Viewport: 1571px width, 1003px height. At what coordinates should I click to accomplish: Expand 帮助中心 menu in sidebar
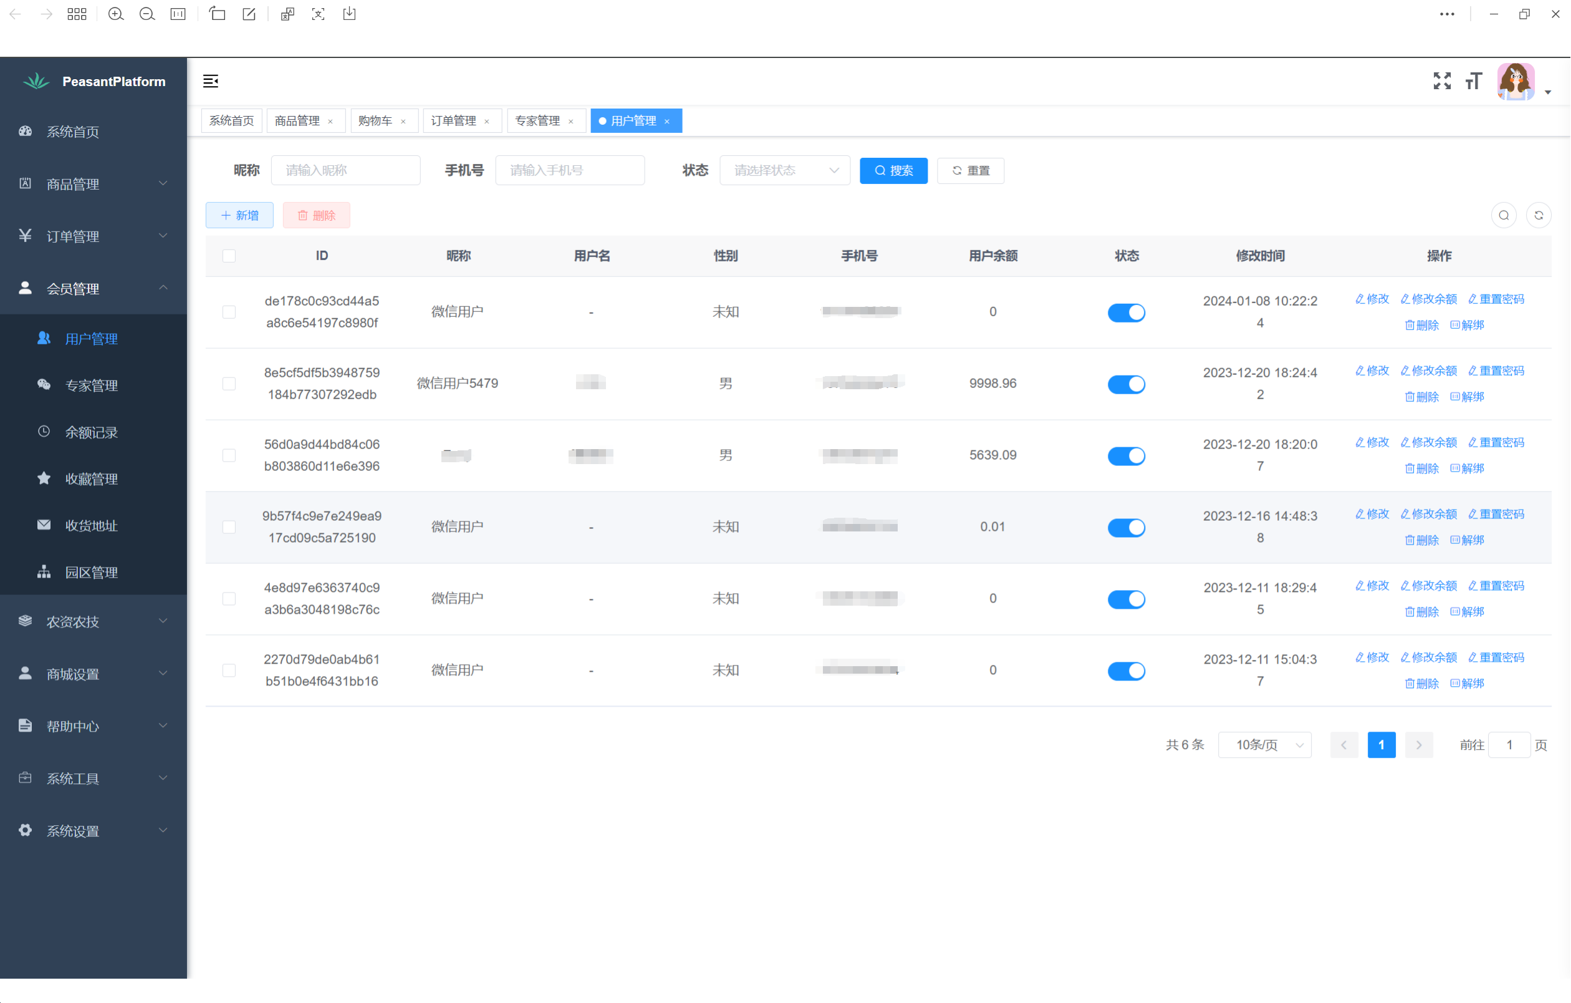pyautogui.click(x=94, y=725)
